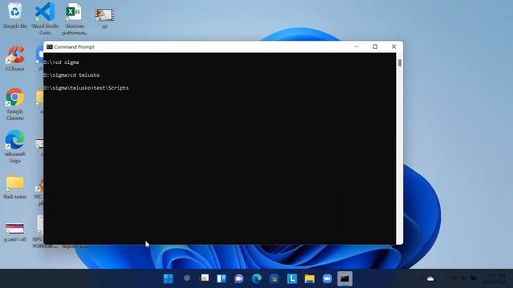This screenshot has height=288, width=513.
Task: Open Widgets panel from taskbar
Action: (x=221, y=278)
